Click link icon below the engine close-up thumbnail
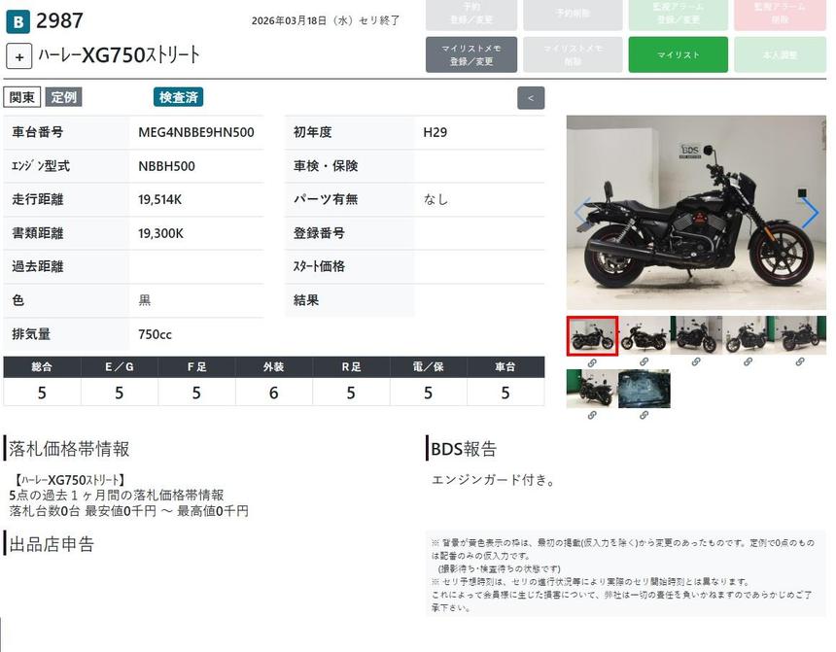The width and height of the screenshot is (836, 652). (x=644, y=416)
